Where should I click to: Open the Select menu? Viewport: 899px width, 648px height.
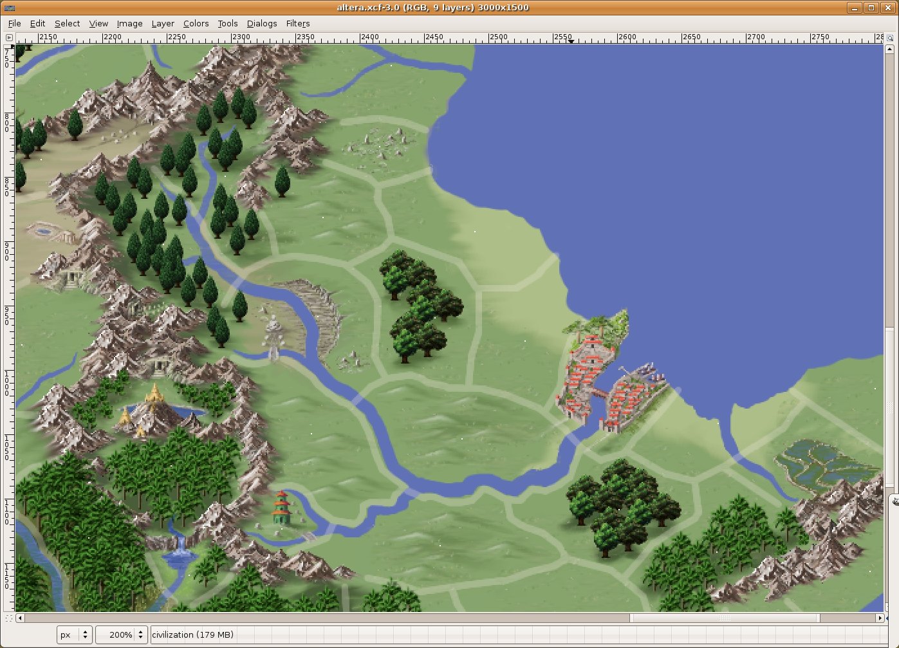pos(67,23)
